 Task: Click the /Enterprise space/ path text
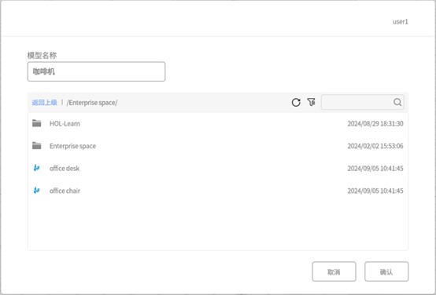point(92,103)
